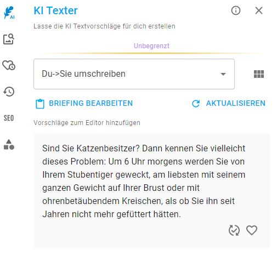Viewport: 277px width, 266px height.
Task: Click the info circle icon
Action: (x=236, y=10)
